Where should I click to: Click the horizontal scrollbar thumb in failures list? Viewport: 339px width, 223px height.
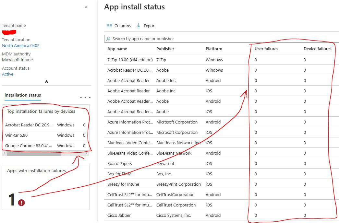34,153
